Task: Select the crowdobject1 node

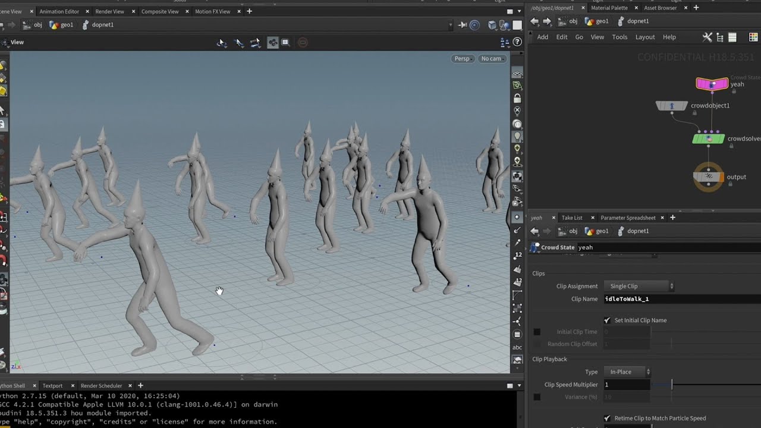Action: (671, 106)
